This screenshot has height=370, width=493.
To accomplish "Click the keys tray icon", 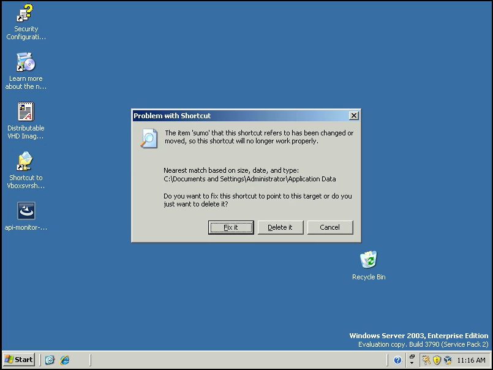I will click(x=426, y=360).
